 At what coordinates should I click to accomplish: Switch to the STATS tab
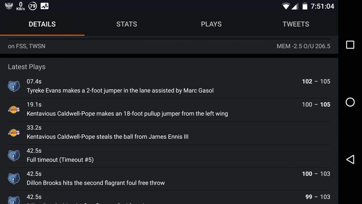tap(127, 24)
